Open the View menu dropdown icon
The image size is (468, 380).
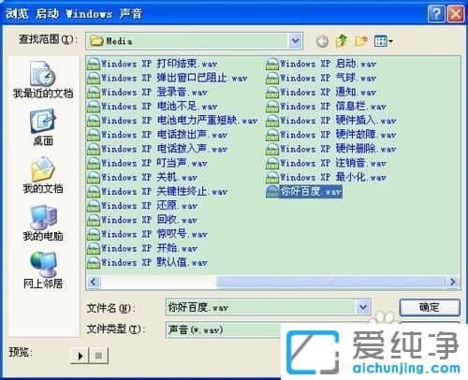coord(383,41)
